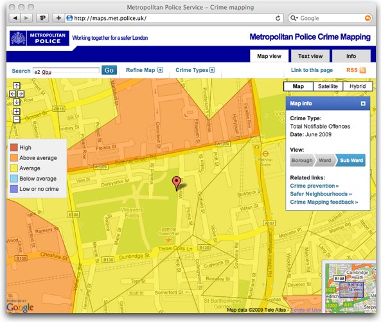
Task: Click the globe favicon in address bar
Action: pyautogui.click(x=69, y=18)
